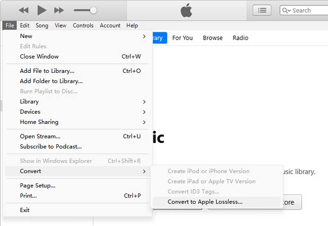Open the Controls menu
Image resolution: width=328 pixels, height=226 pixels.
coord(83,25)
